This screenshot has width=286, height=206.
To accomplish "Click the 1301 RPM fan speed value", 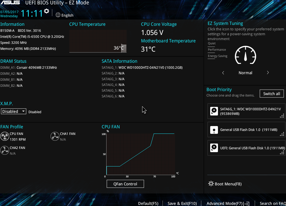I will click(18, 140).
